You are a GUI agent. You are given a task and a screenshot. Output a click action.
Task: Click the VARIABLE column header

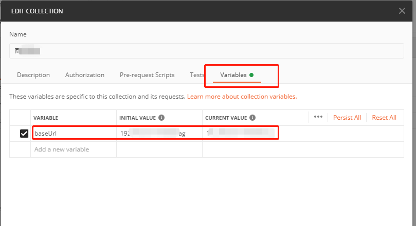[x=46, y=118]
